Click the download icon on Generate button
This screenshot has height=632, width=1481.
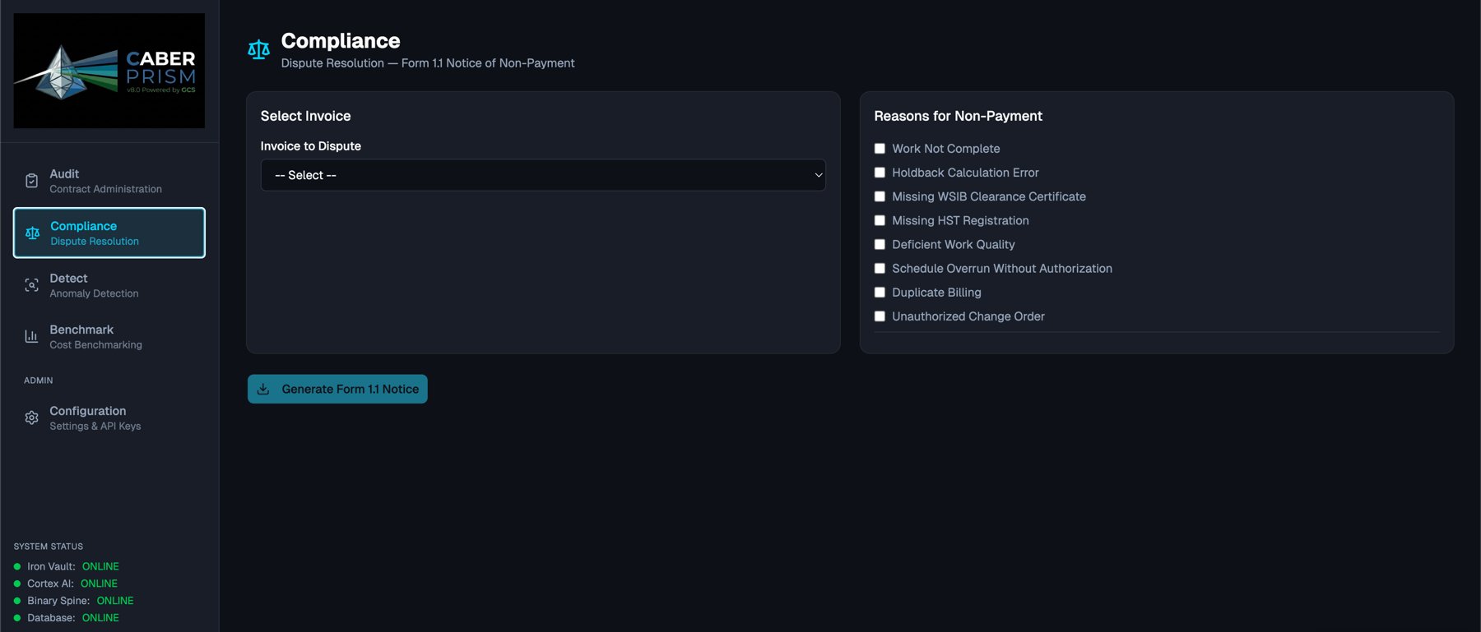coord(263,389)
